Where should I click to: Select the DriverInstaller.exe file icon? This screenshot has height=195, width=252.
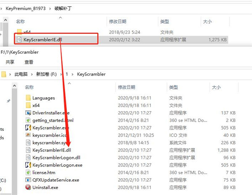pyautogui.click(x=28, y=113)
